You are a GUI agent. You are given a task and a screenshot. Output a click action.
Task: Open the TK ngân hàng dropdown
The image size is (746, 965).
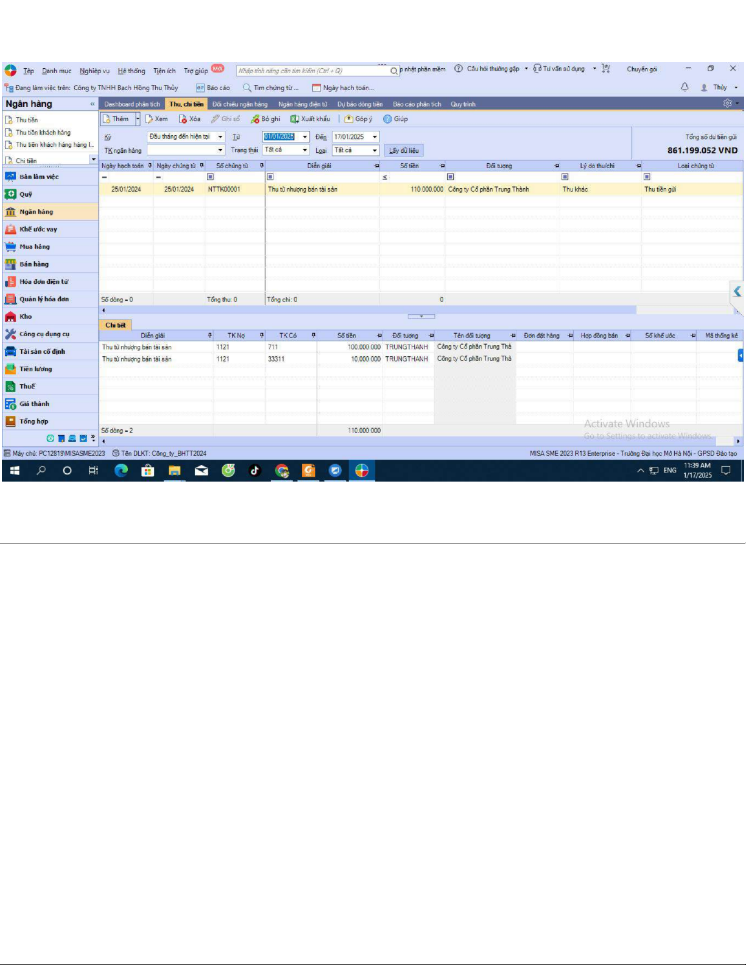220,150
